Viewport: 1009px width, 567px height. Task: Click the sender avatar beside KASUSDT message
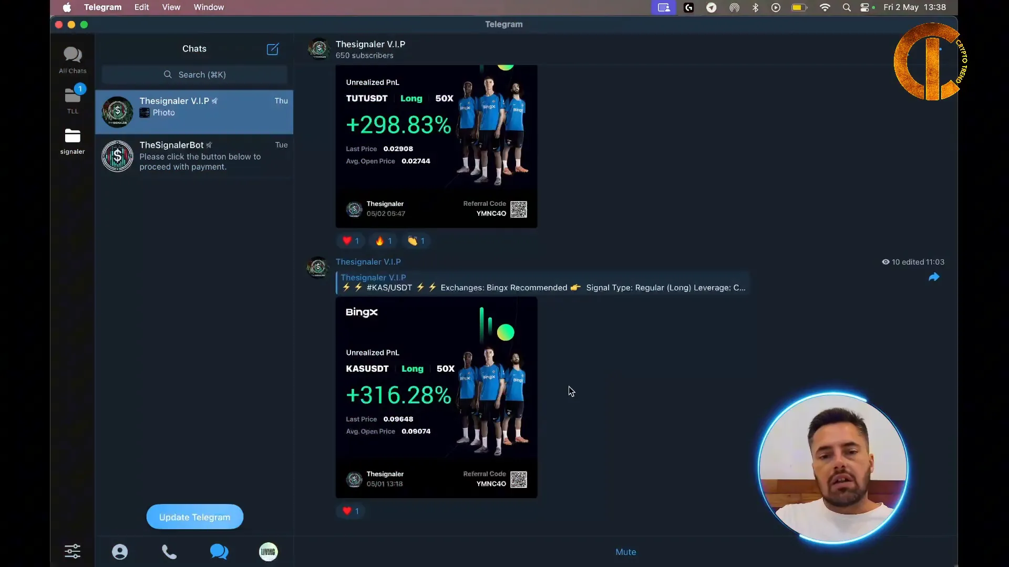tap(318, 267)
